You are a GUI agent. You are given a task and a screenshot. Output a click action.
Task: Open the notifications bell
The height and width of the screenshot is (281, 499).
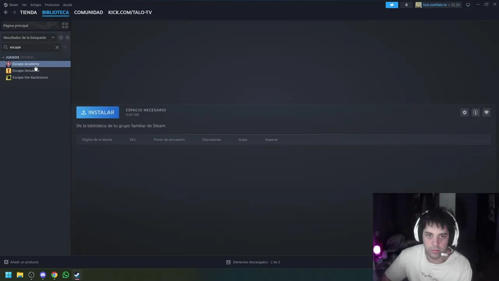tap(406, 5)
